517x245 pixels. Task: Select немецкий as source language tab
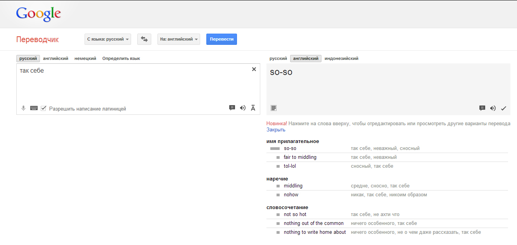(85, 58)
